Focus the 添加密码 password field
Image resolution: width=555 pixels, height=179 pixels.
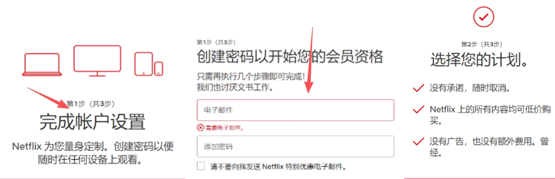pyautogui.click(x=296, y=146)
